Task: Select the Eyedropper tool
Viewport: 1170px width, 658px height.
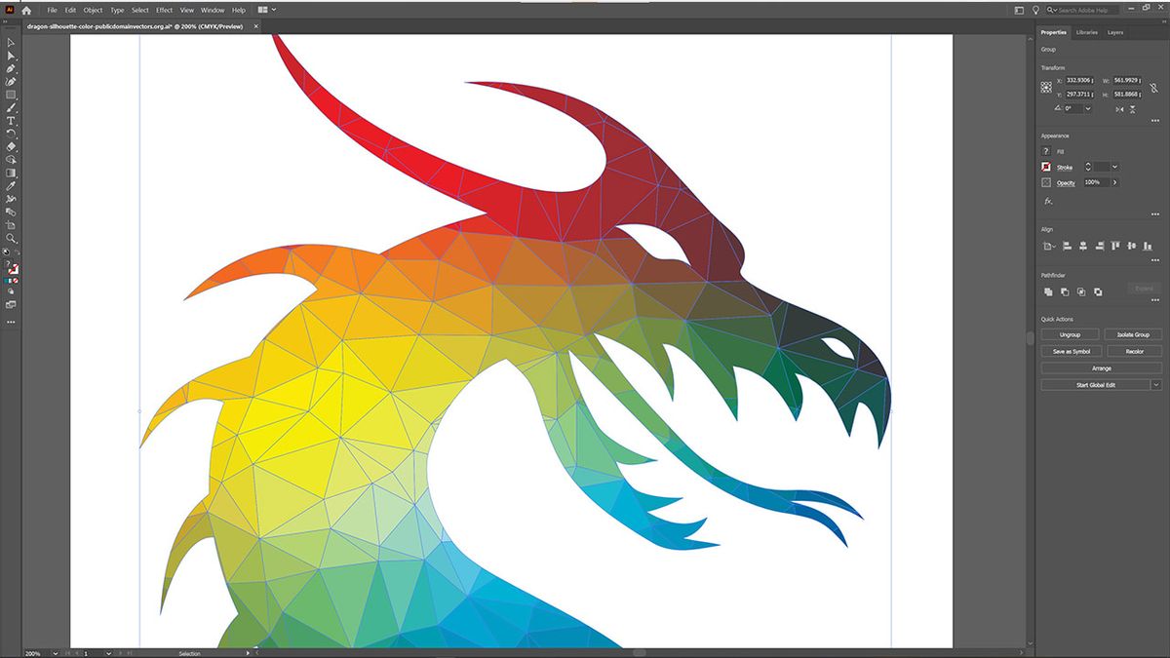Action: tap(12, 185)
